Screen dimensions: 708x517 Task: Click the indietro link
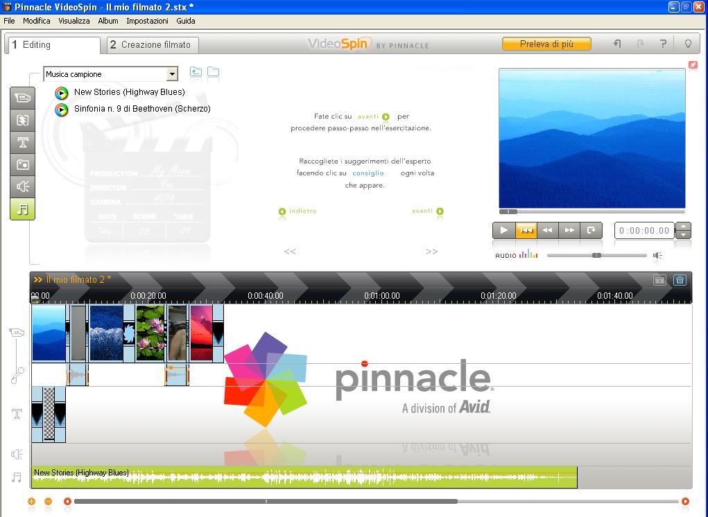coord(297,211)
